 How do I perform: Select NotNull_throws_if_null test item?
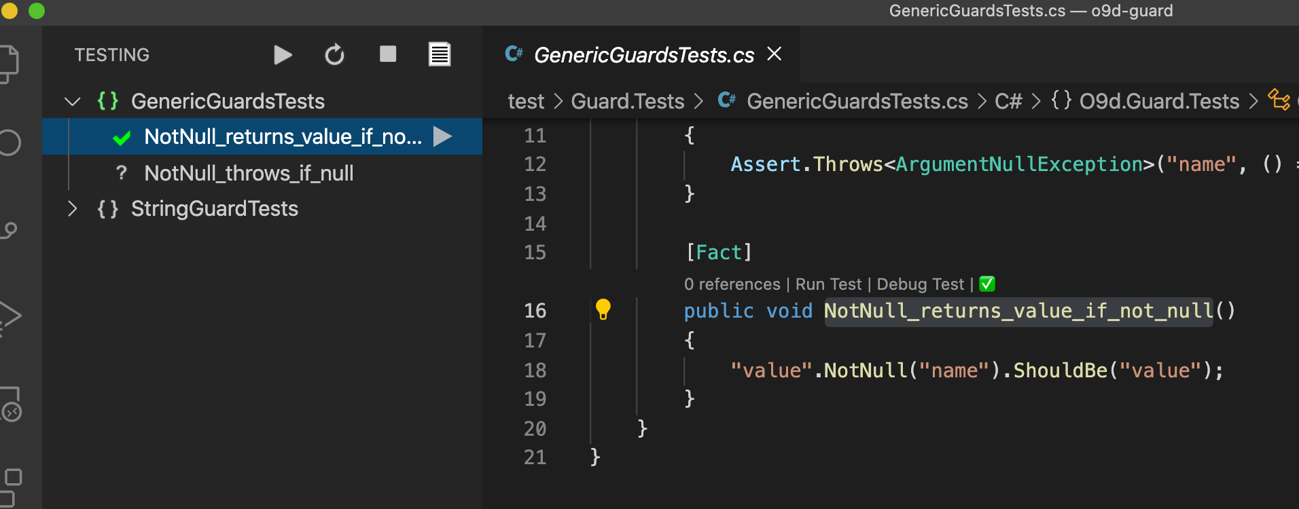(249, 174)
